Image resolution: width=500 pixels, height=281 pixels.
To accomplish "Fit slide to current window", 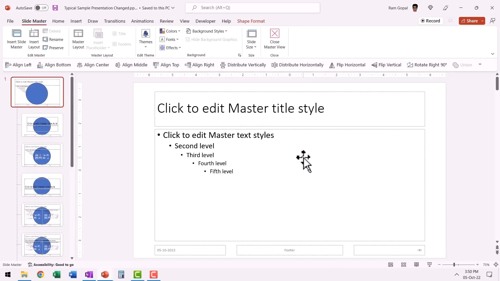I will pos(496,265).
